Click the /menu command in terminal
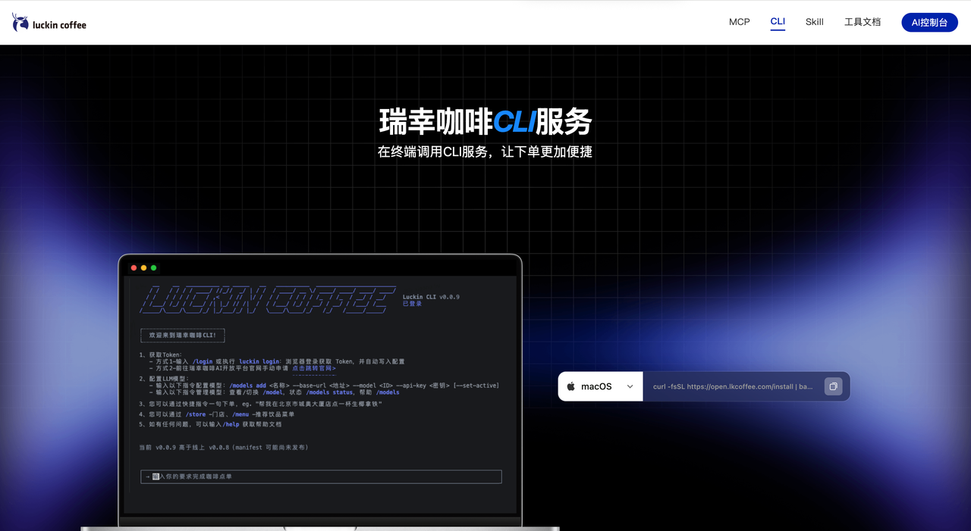 pos(241,414)
